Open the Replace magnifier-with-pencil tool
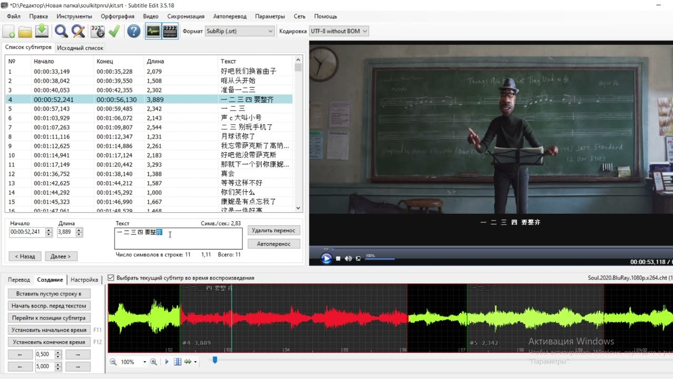 click(x=78, y=31)
